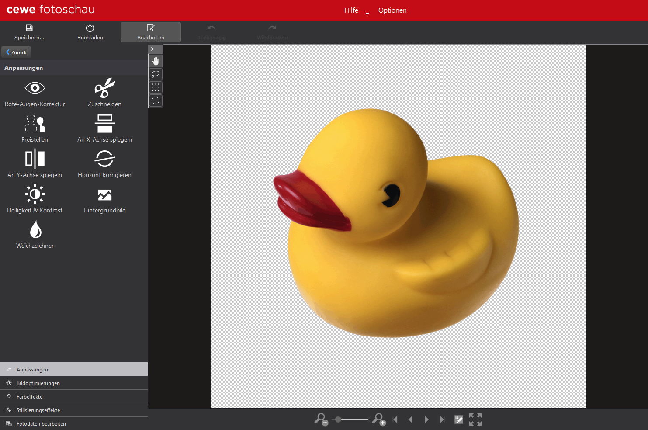The width and height of the screenshot is (648, 430).
Task: Select the rectangular marquee tool
Action: pos(156,87)
